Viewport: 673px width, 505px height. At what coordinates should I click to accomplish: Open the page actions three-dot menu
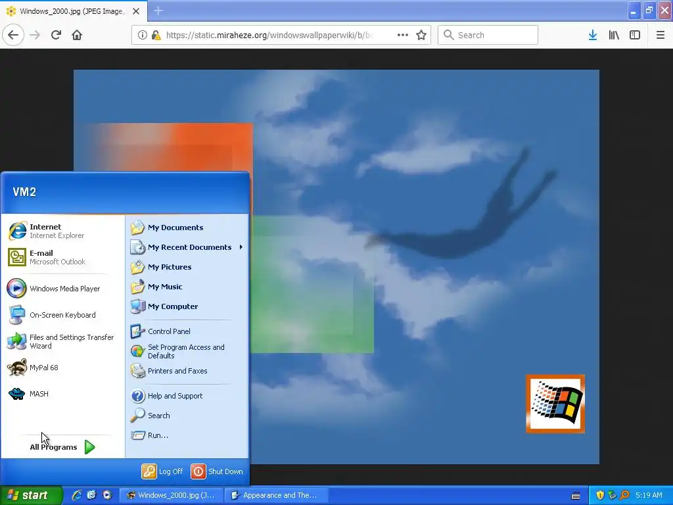pos(403,35)
